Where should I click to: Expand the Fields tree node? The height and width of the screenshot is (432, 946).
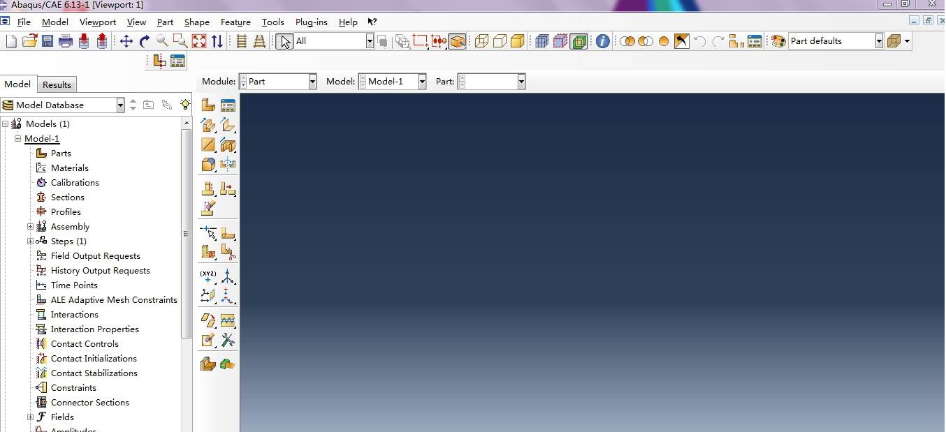30,417
